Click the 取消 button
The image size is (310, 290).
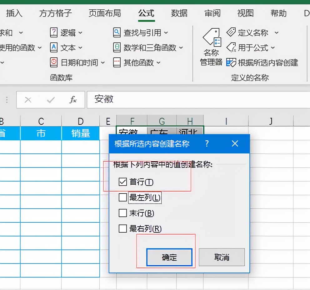point(222,257)
